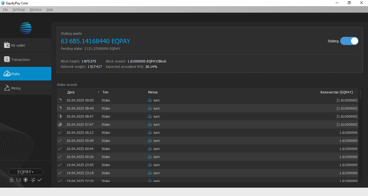Click the [1.61000000] amount in 09:05 row

tap(347, 100)
